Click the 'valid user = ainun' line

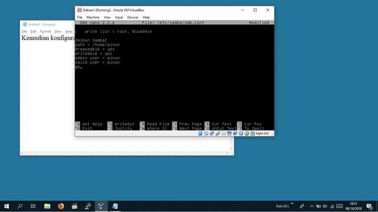click(97, 62)
